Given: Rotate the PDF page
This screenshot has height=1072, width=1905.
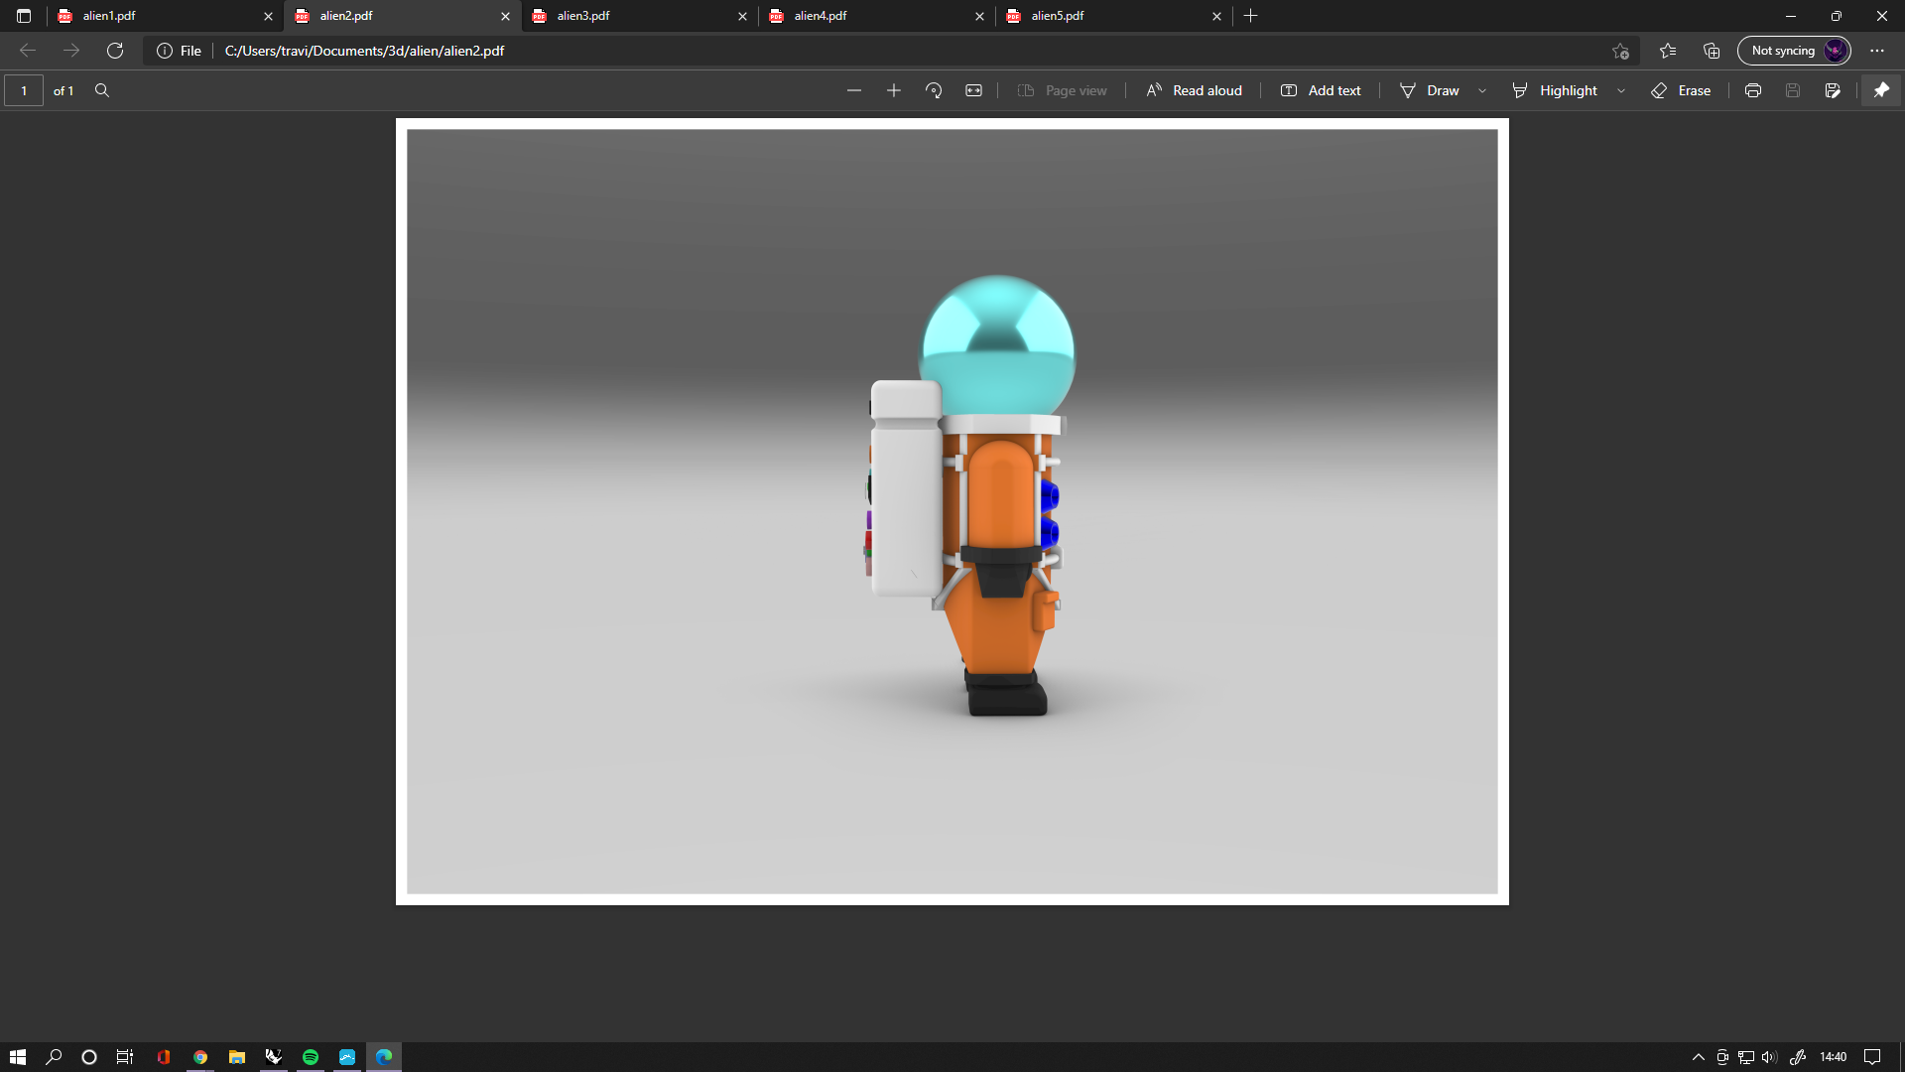Looking at the screenshot, I should (x=934, y=90).
